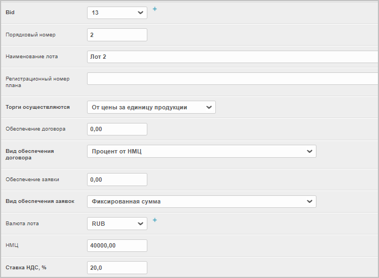
Task: Open the 'Процент от НМЦ' dropdown
Action: (201, 151)
